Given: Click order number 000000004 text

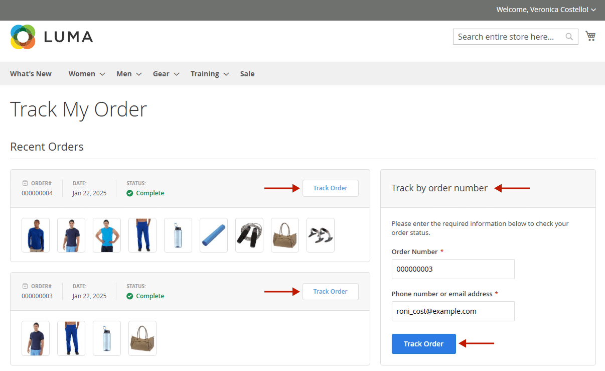Looking at the screenshot, I should click(x=37, y=193).
